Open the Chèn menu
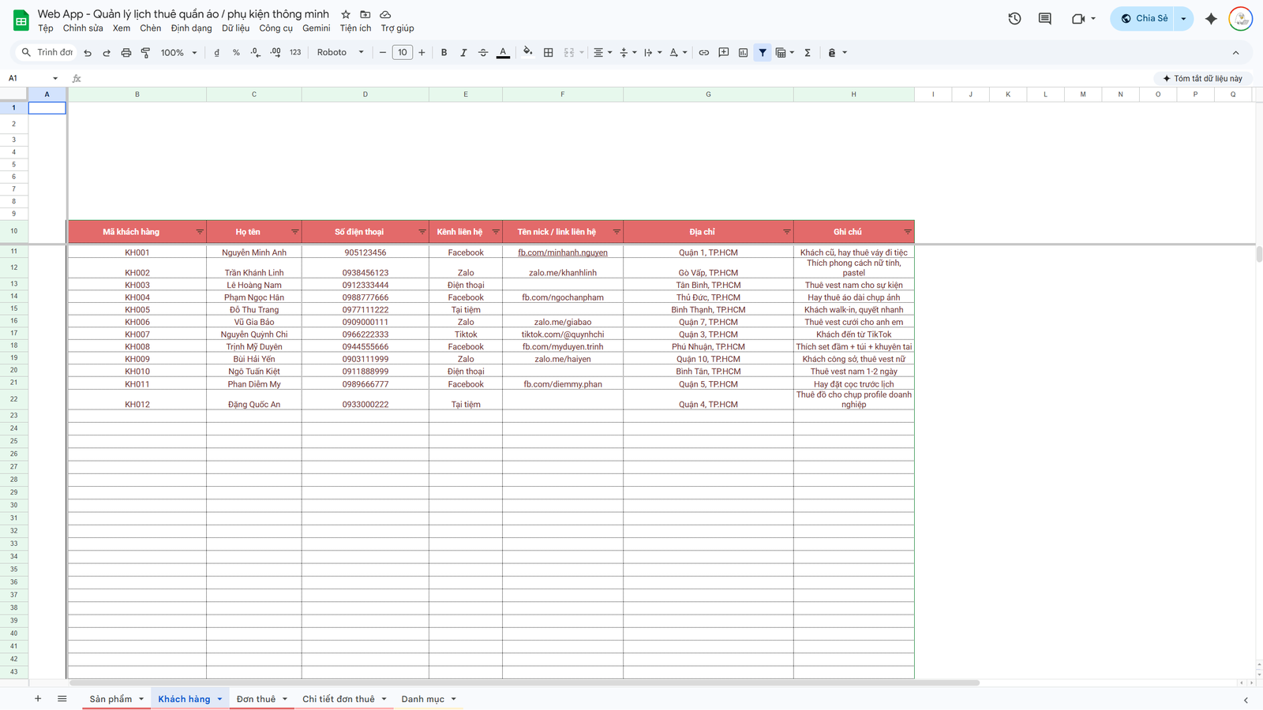 pos(150,28)
